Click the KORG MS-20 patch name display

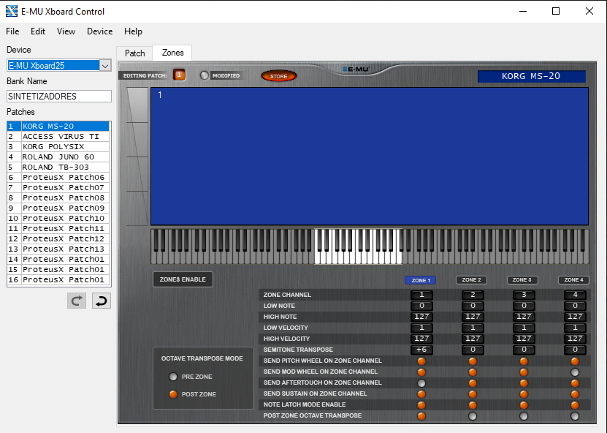[x=531, y=76]
